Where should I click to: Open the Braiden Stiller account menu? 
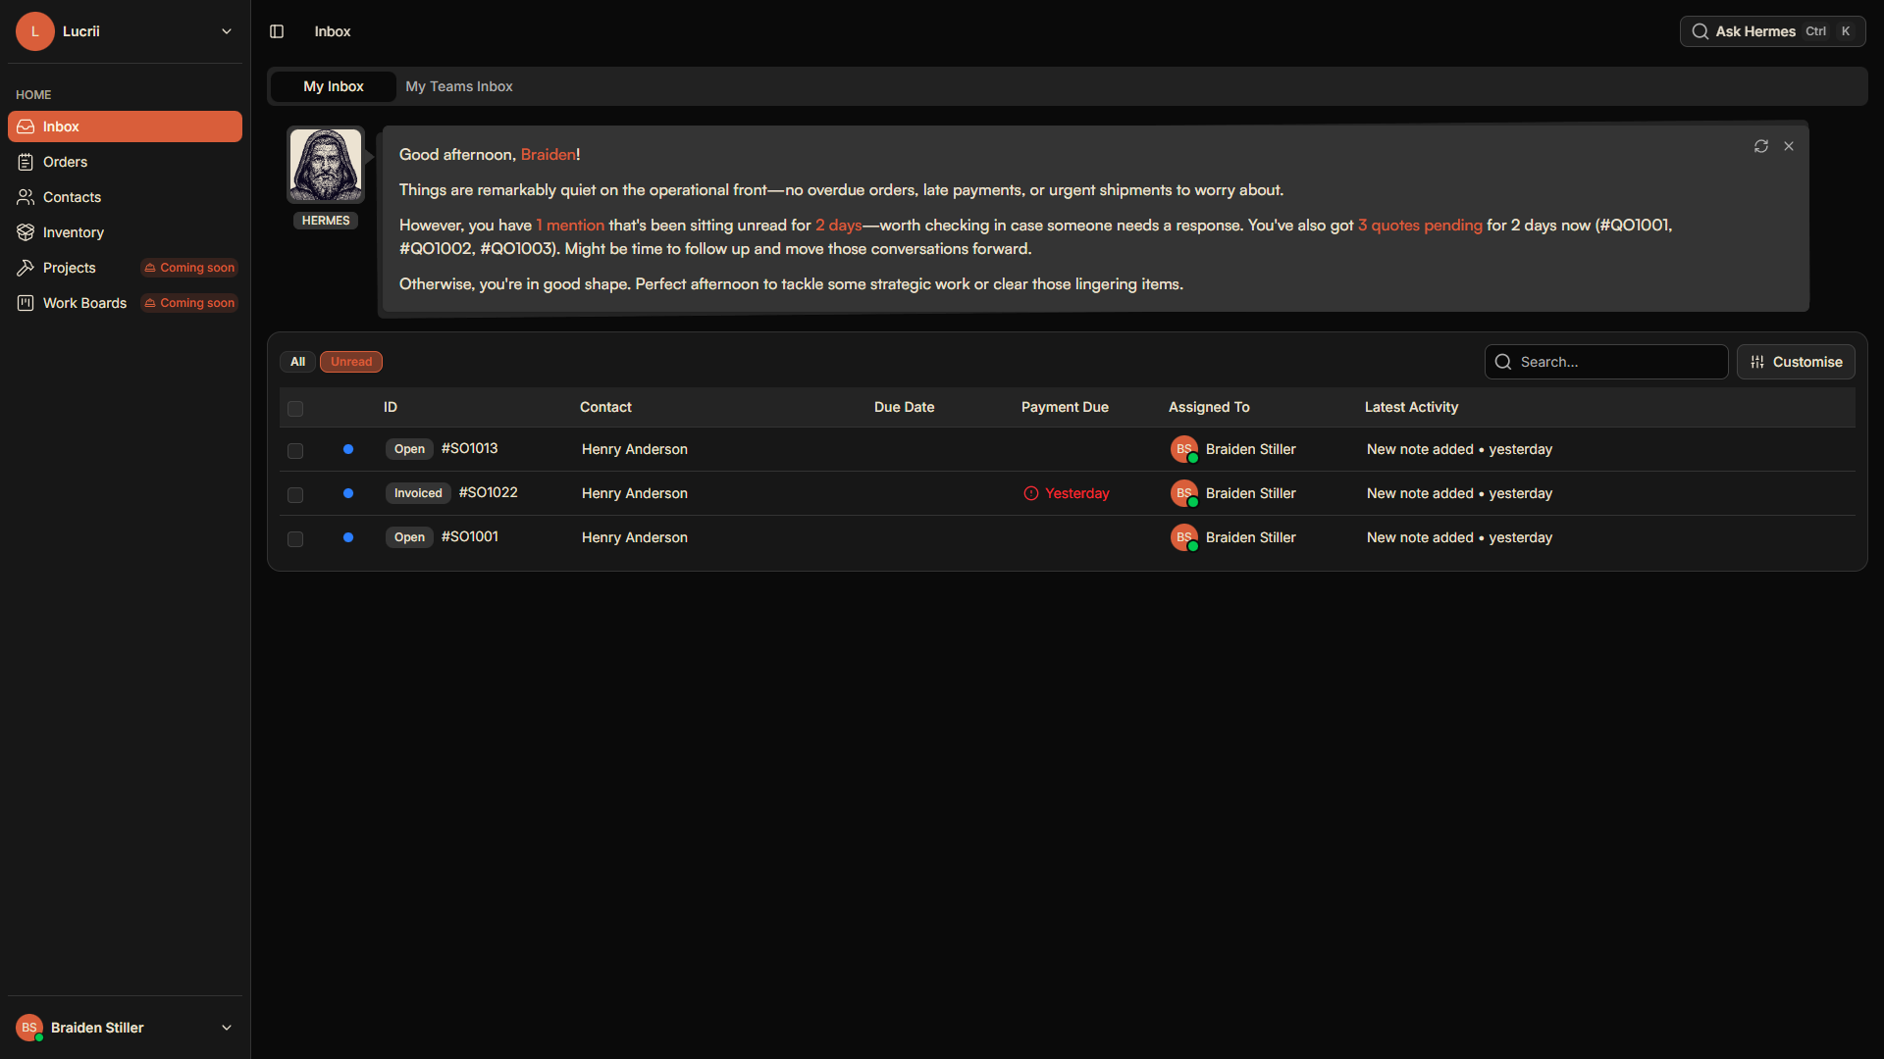click(x=124, y=1028)
